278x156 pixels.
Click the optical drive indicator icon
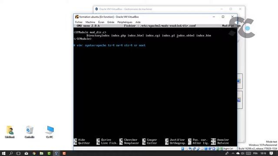(x=186, y=149)
